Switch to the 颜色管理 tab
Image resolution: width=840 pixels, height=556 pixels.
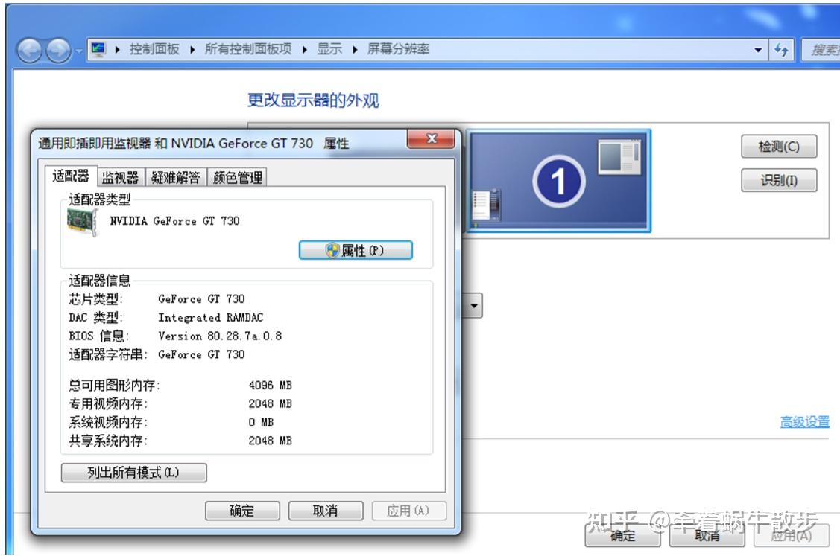coord(237,177)
